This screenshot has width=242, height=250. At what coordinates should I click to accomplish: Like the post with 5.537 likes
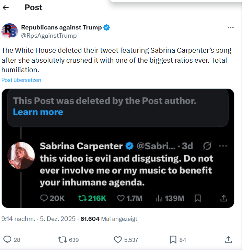[118, 240]
